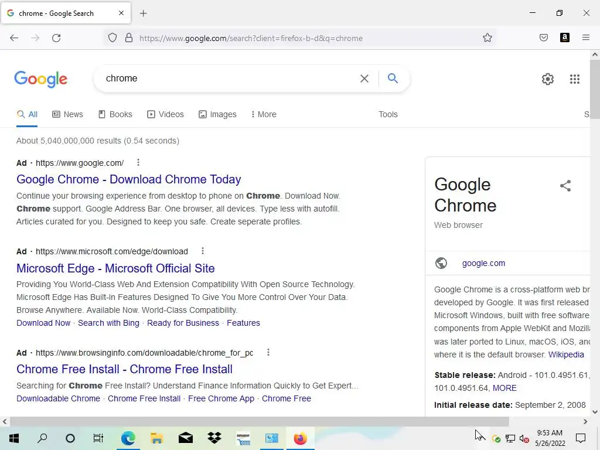Select the All results tab
The width and height of the screenshot is (600, 450).
[27, 114]
